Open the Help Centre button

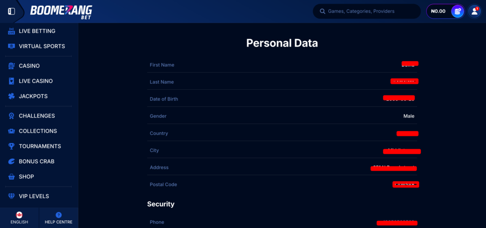(x=58, y=218)
